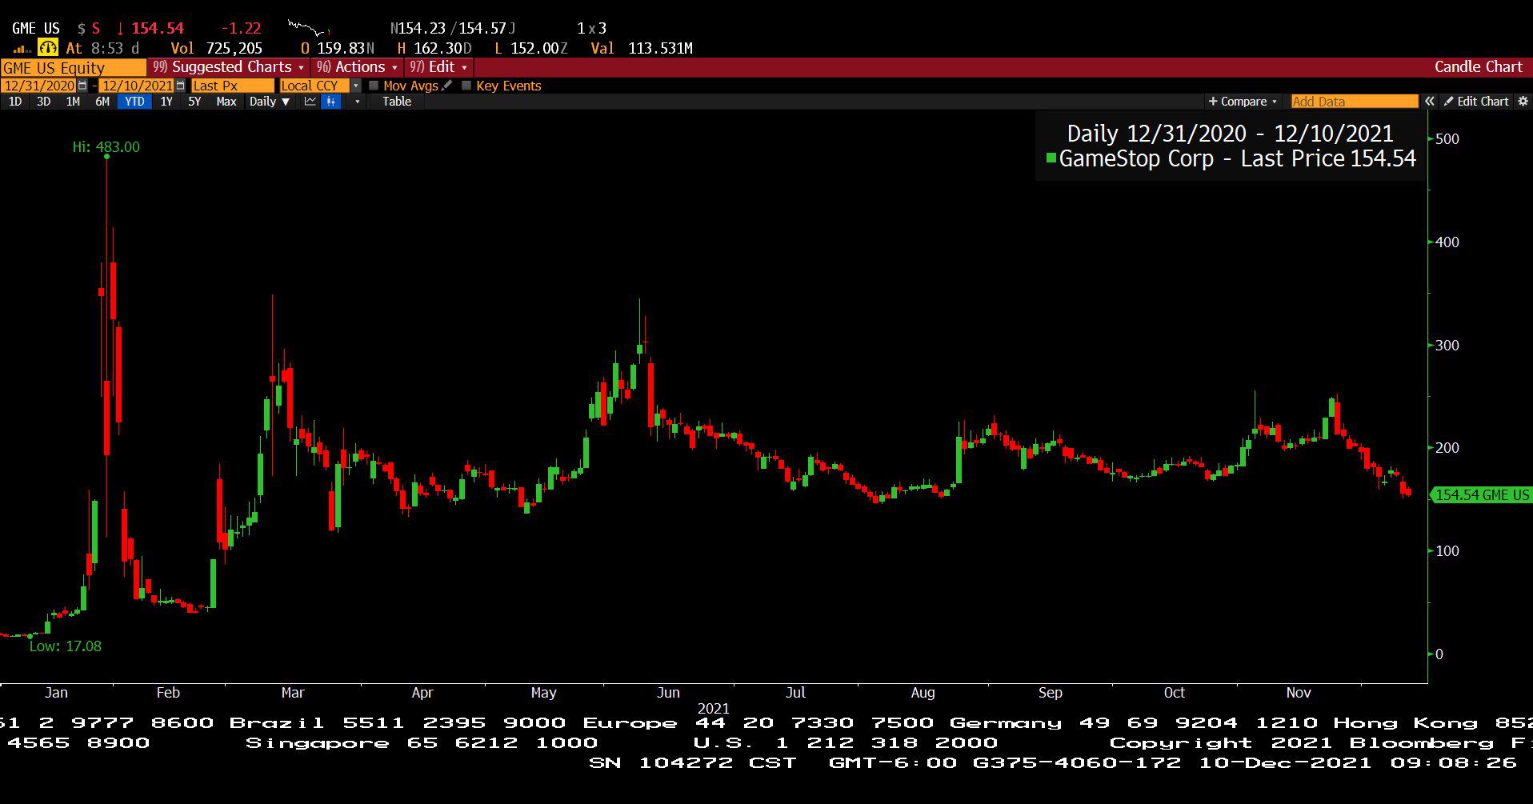This screenshot has height=804, width=1533.
Task: Click the Jun month label on x-axis
Action: (668, 693)
